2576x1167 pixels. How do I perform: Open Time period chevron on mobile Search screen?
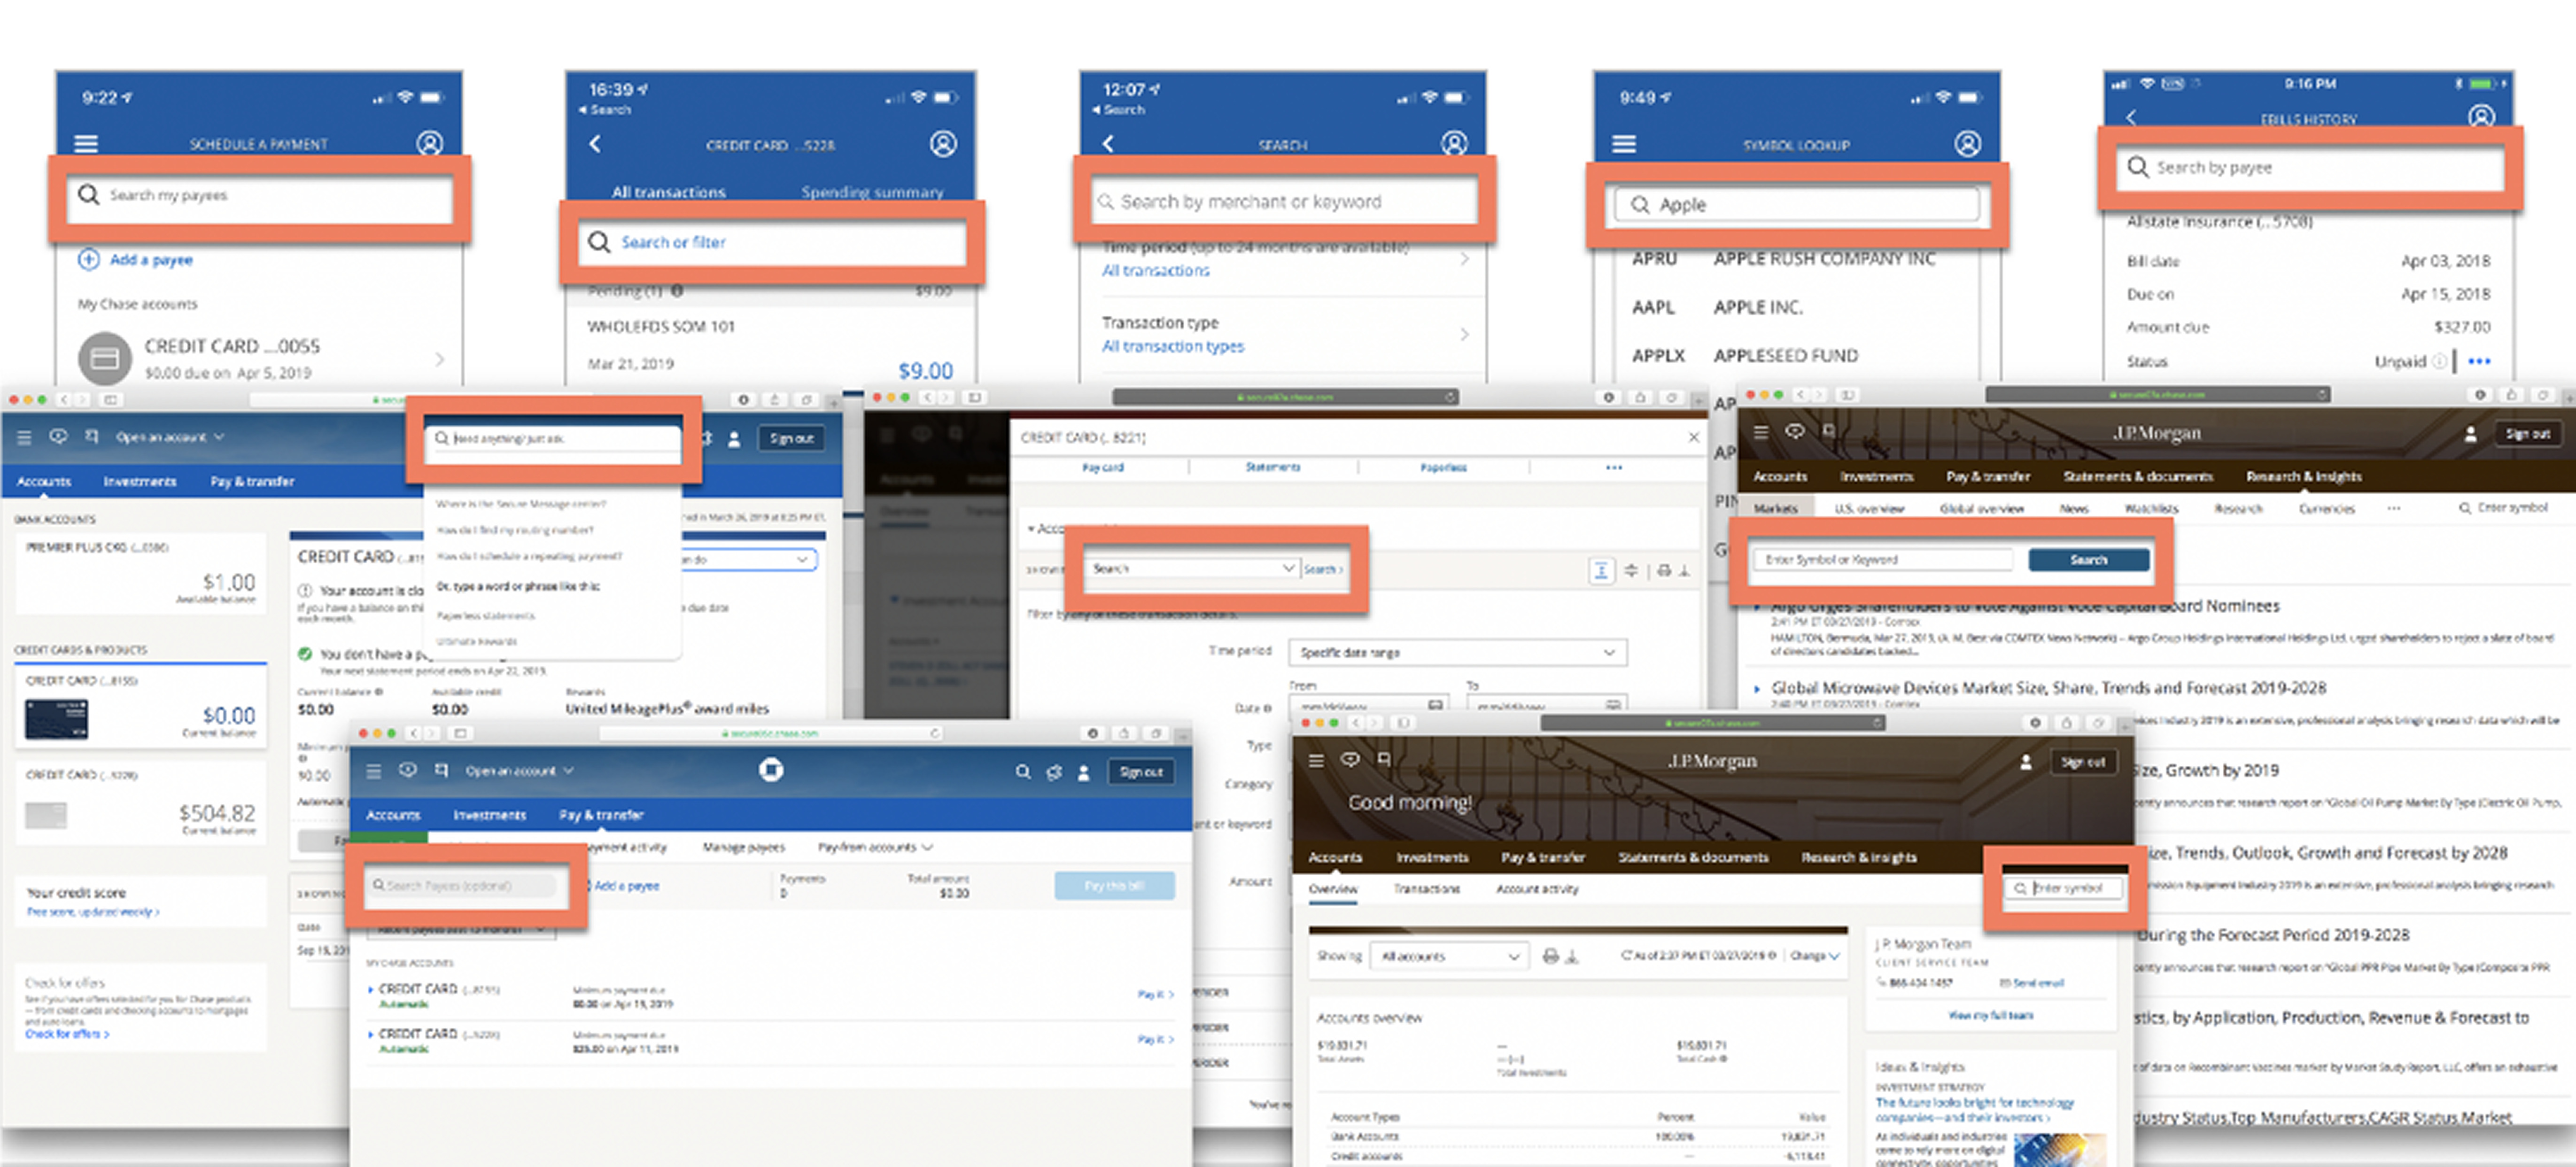coord(1464,258)
